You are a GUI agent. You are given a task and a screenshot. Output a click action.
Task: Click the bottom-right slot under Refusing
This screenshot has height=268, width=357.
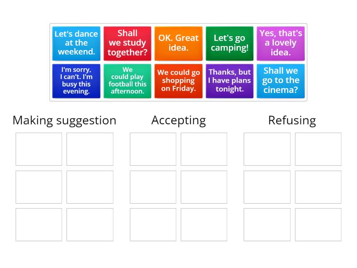318,224
